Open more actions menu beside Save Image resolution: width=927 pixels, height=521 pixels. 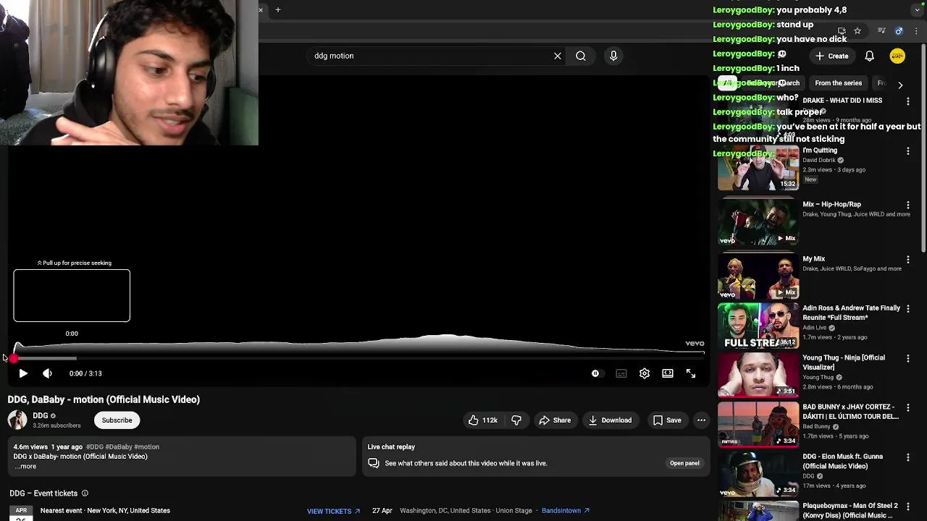(x=701, y=420)
